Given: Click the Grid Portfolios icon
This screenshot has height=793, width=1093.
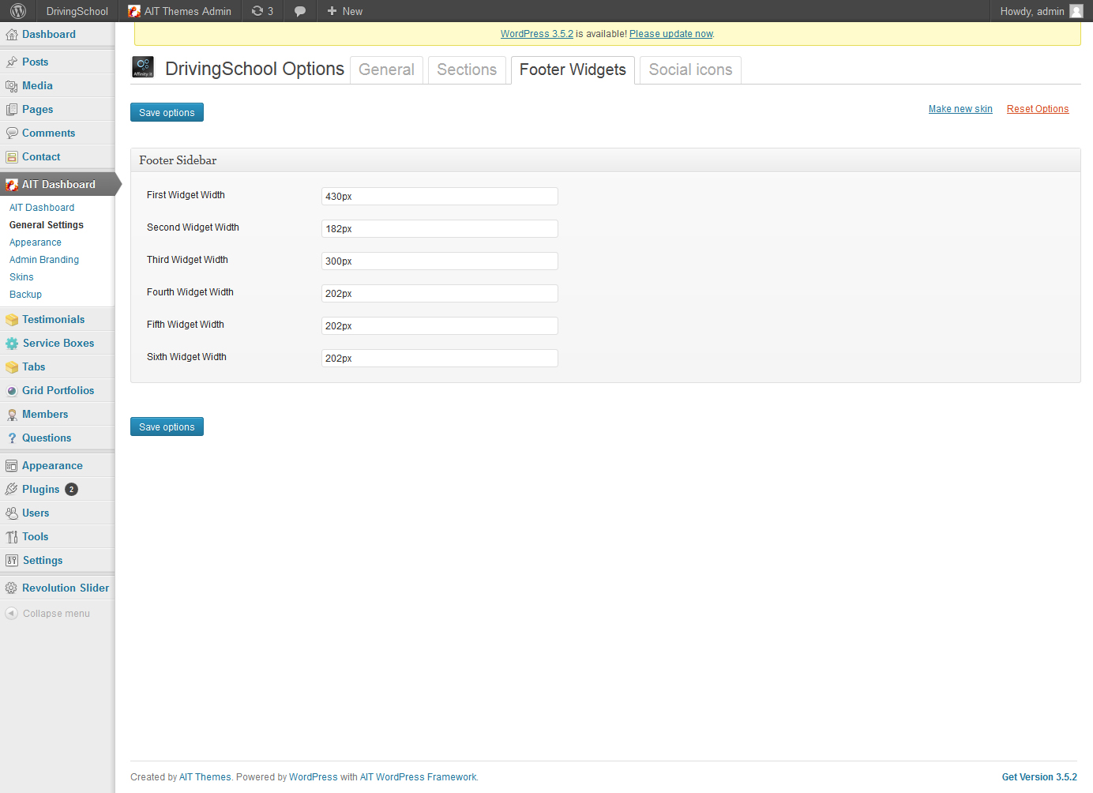Looking at the screenshot, I should click(12, 391).
